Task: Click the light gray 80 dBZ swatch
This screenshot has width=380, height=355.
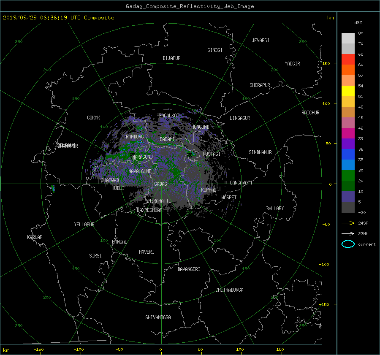Action: [348, 38]
